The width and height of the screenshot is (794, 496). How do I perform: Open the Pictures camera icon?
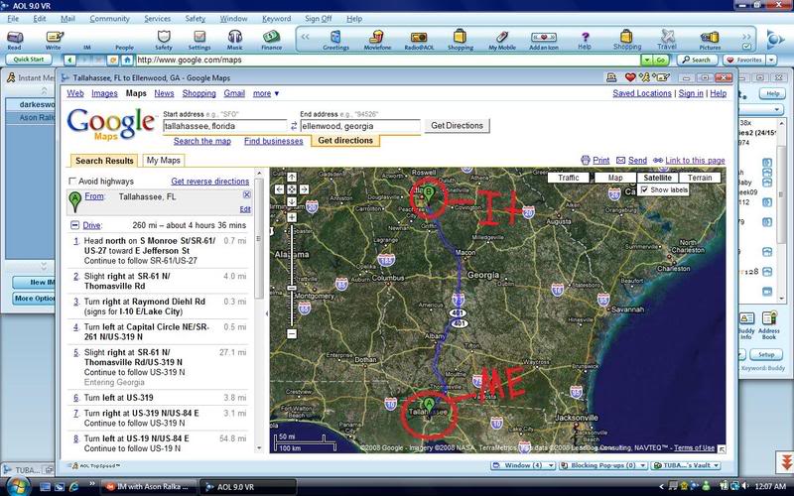click(710, 40)
